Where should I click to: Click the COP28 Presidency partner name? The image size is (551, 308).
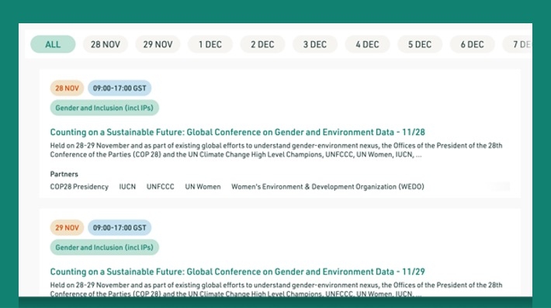(x=79, y=186)
